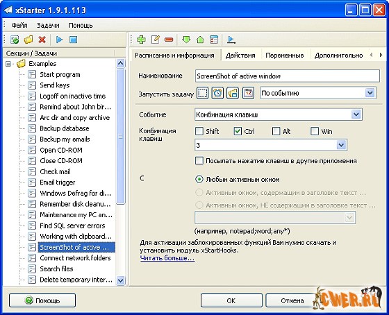
Task: Click the task list scroll down arrow
Action: 121,281
